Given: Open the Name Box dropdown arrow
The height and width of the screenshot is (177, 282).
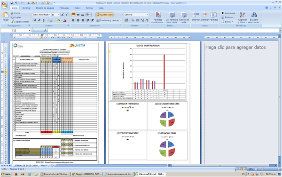Looking at the screenshot, I should [x=29, y=31].
